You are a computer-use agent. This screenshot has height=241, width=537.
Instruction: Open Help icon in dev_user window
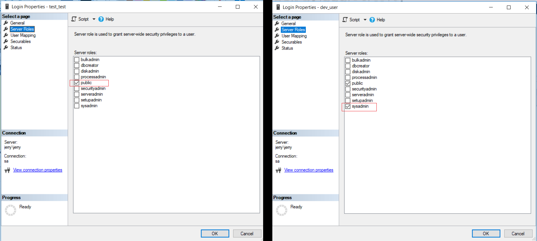[372, 20]
